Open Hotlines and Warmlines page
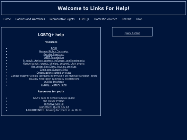This screenshot has height=140, width=187. pyautogui.click(x=30, y=19)
